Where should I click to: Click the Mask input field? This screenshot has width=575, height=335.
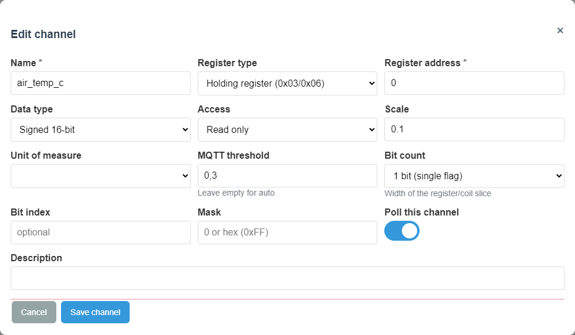point(287,233)
